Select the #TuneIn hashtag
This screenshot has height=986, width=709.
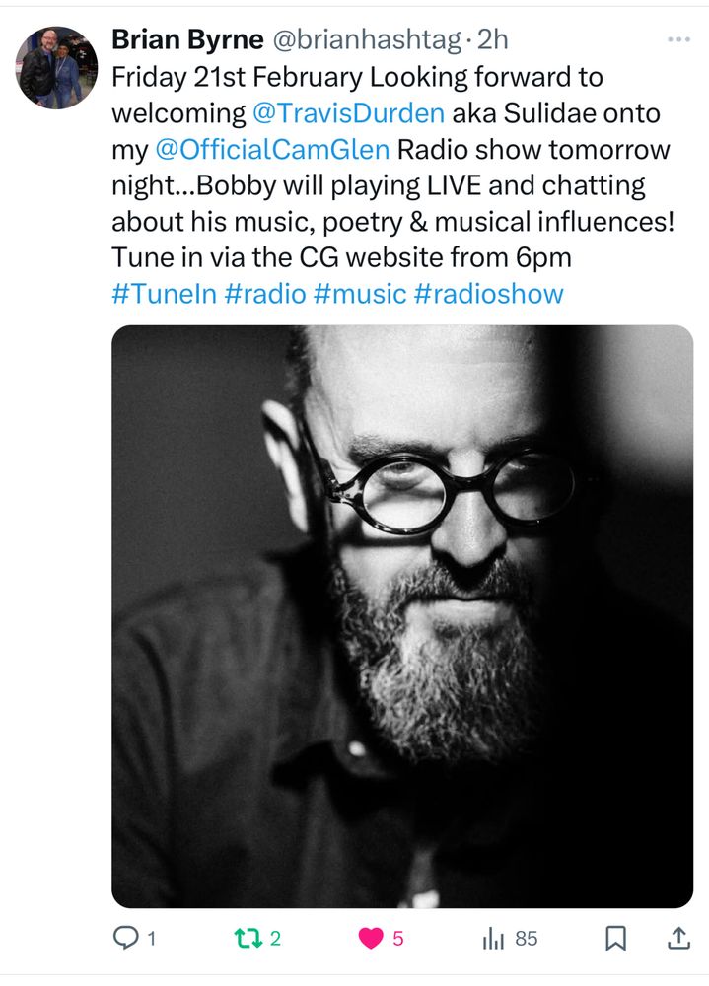click(x=165, y=294)
